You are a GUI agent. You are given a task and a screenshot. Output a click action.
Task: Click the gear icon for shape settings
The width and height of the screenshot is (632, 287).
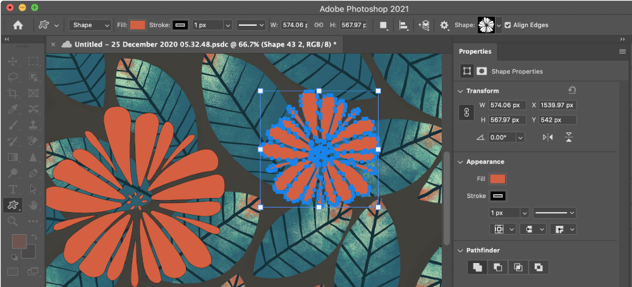point(444,25)
